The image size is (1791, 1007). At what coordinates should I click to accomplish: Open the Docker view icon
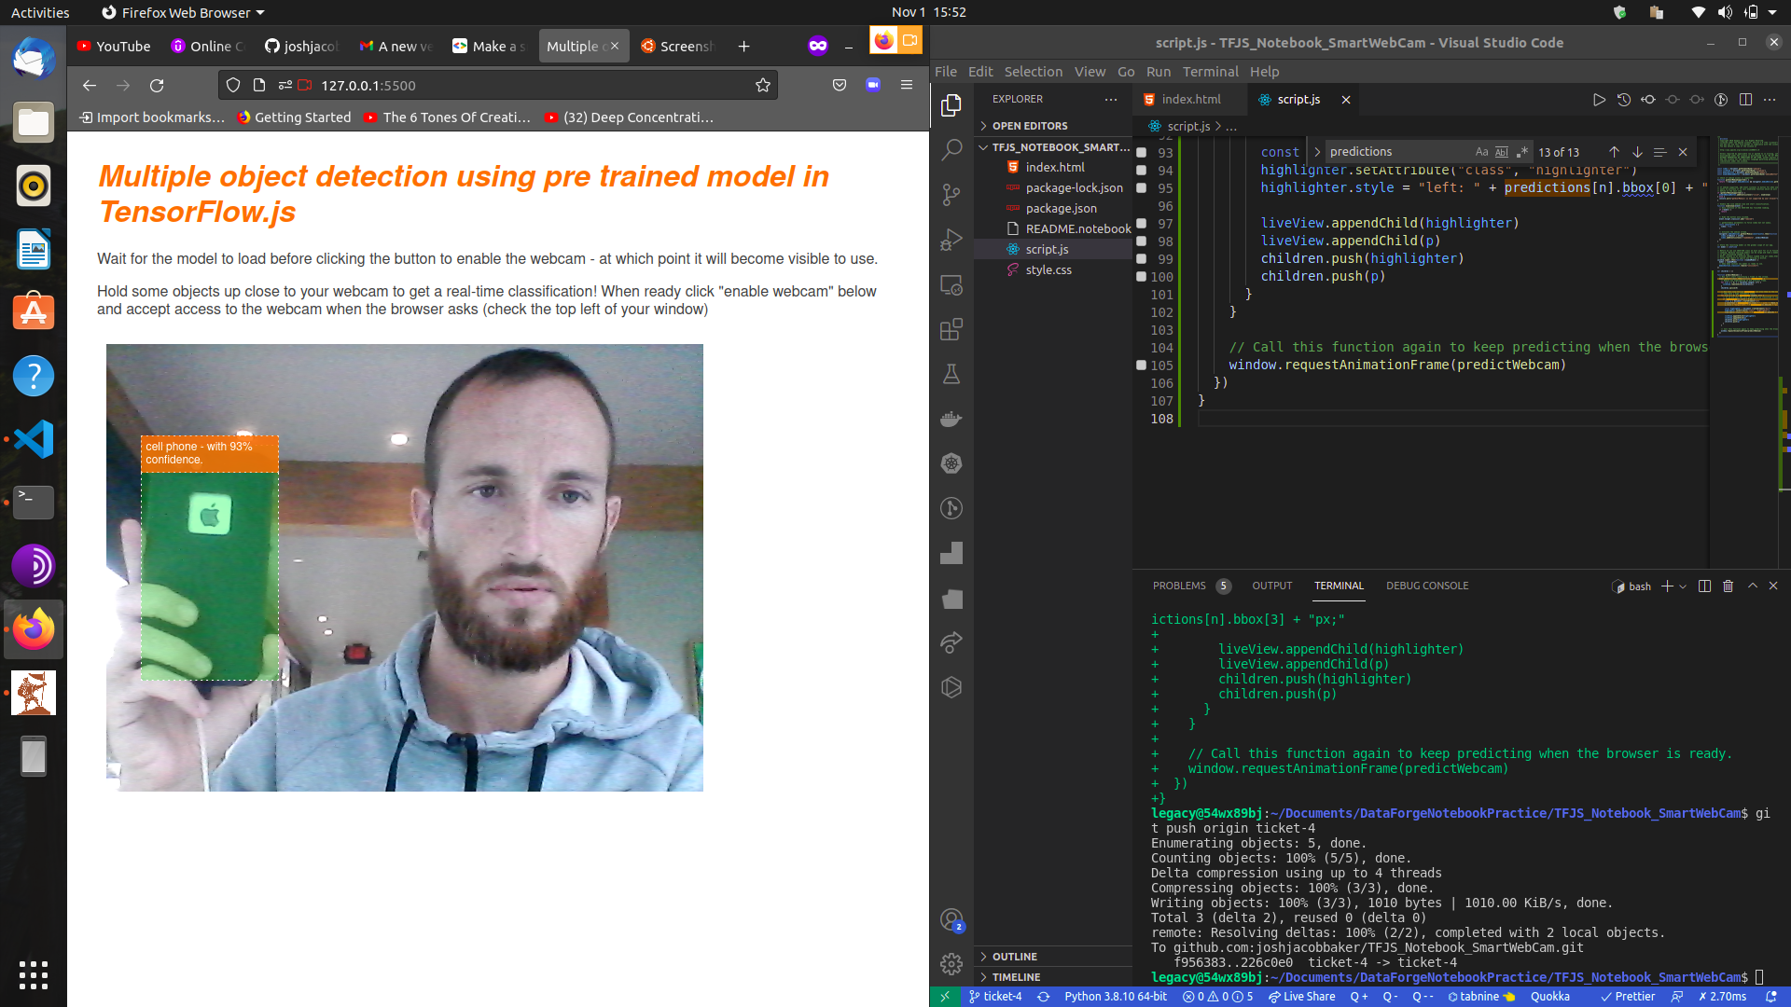coord(951,419)
